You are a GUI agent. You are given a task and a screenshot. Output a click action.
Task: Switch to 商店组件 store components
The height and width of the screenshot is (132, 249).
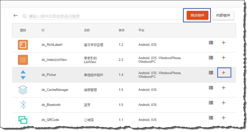click(197, 15)
